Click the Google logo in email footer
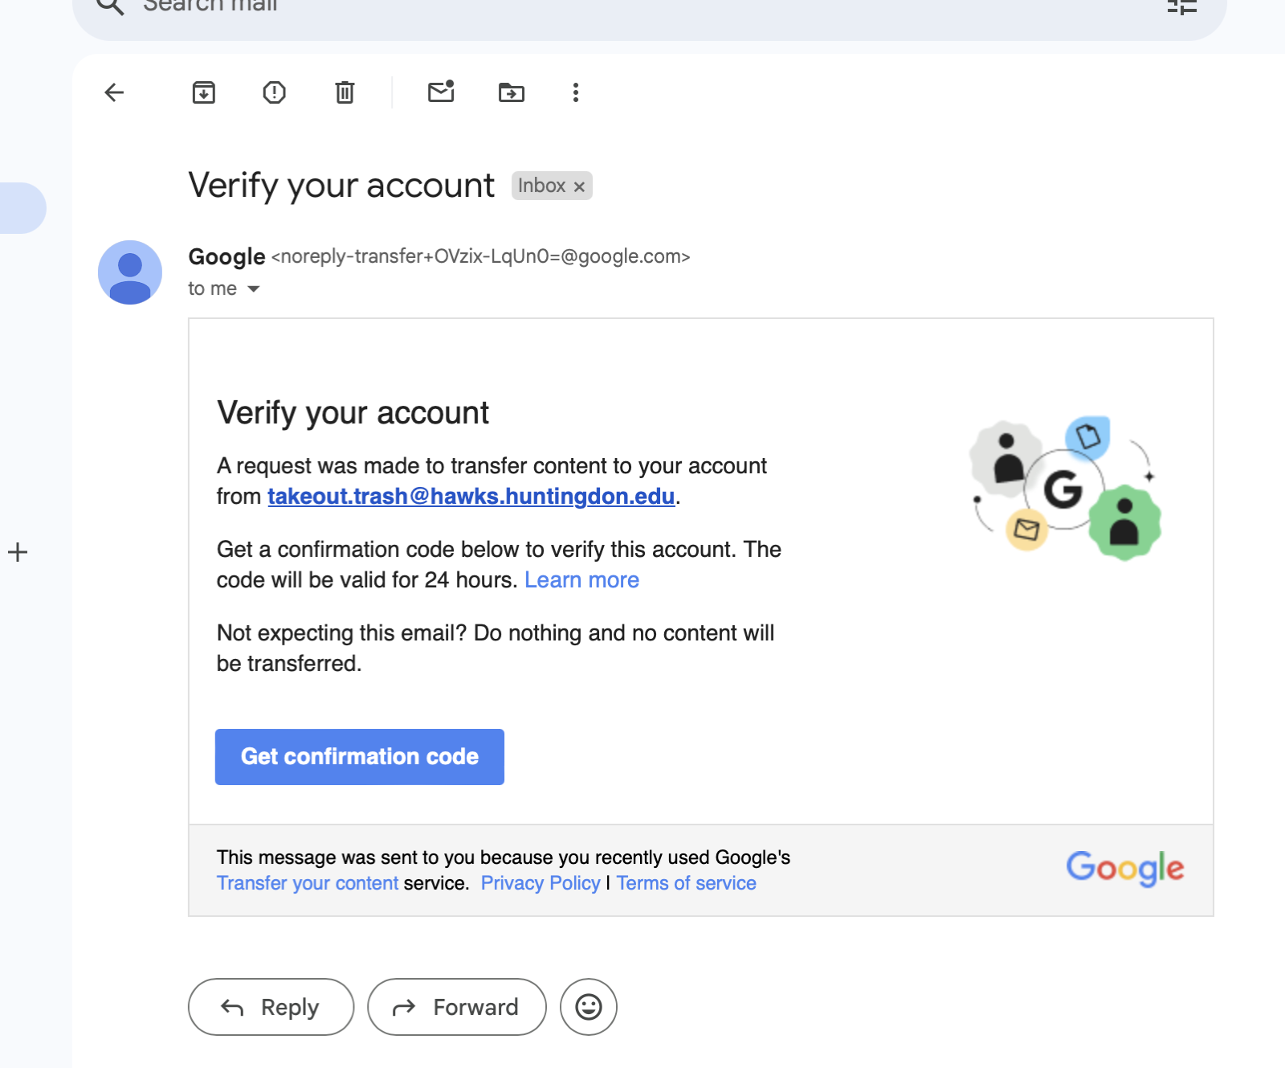 1125,868
